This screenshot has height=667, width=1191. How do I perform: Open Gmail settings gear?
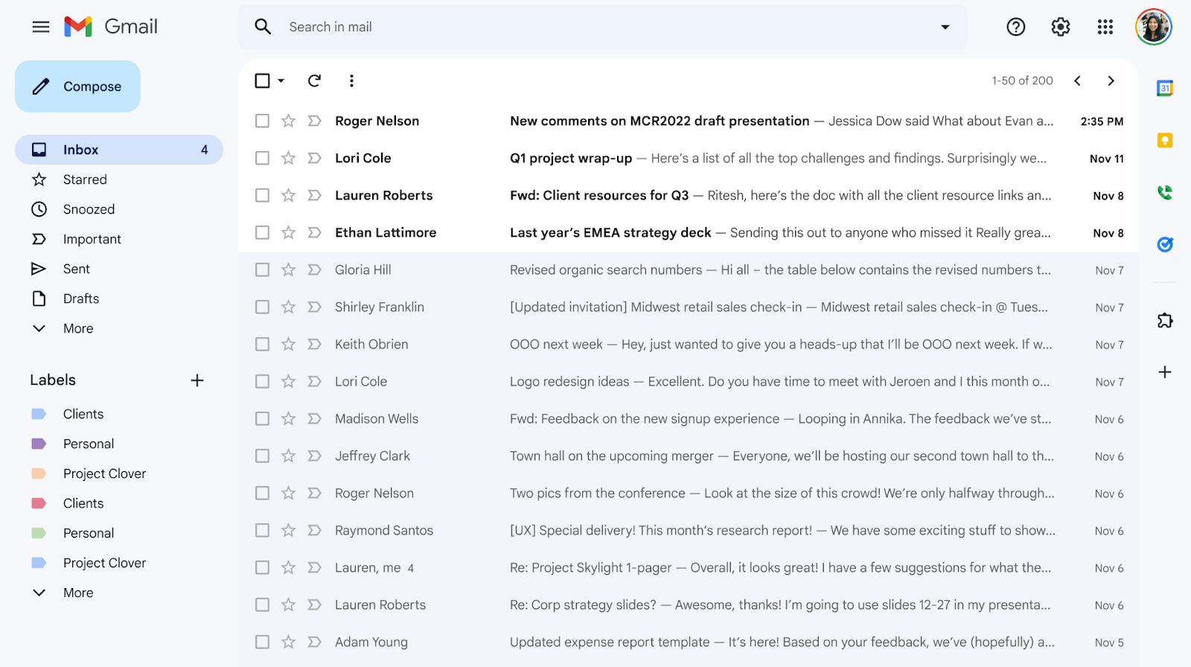click(1060, 27)
